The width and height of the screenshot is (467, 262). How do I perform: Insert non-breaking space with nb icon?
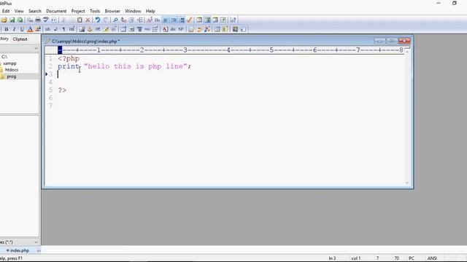(x=47, y=29)
